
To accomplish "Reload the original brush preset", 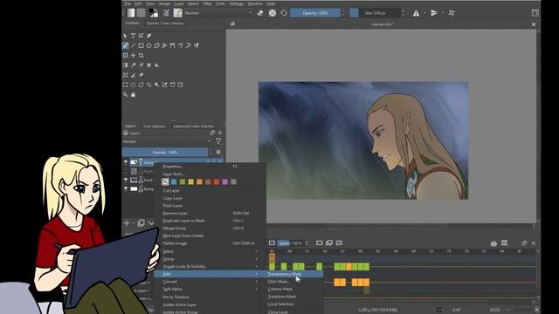I will coord(284,13).
